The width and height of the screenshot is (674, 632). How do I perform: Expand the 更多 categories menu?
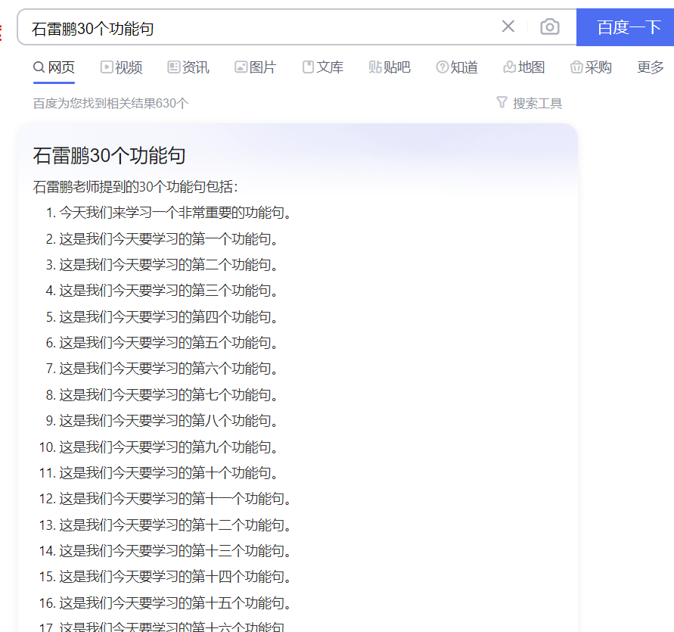point(650,67)
